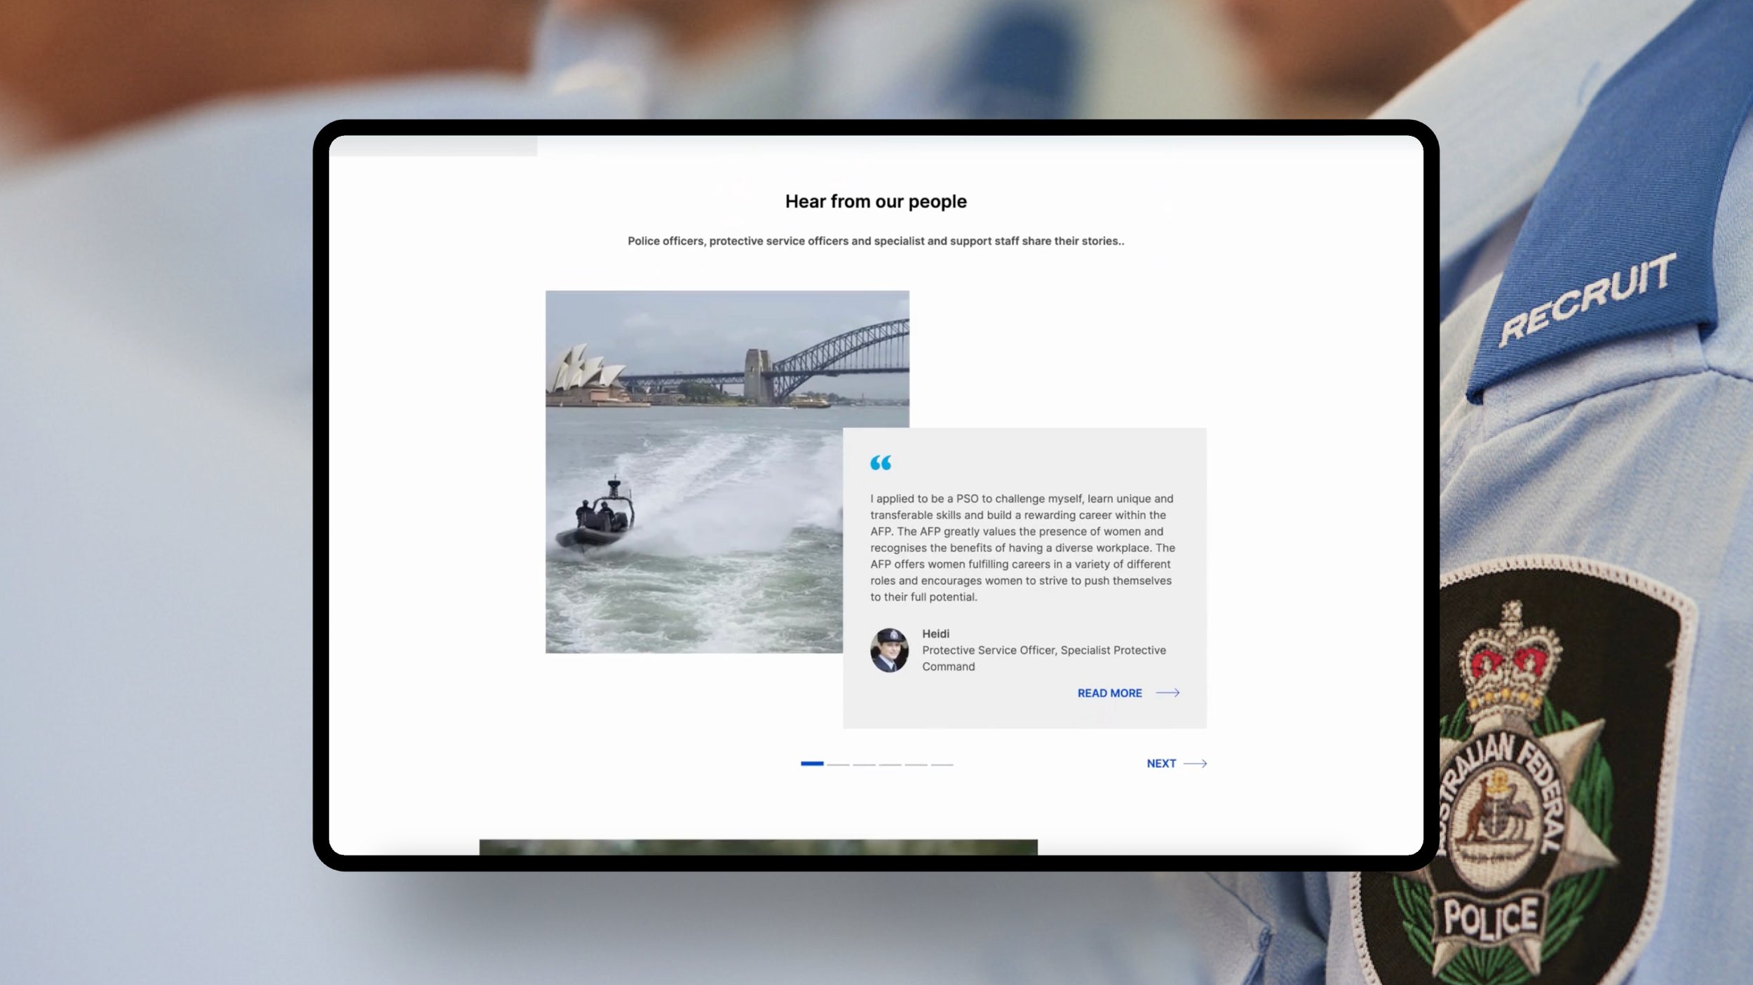The width and height of the screenshot is (1753, 985).
Task: Click Heidi's round profile photo
Action: 889,650
